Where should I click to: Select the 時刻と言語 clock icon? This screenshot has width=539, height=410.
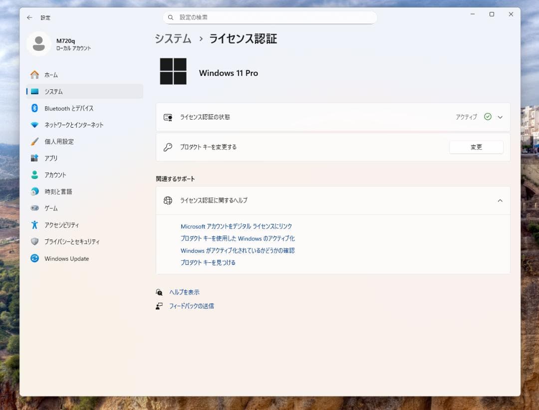pyautogui.click(x=34, y=192)
